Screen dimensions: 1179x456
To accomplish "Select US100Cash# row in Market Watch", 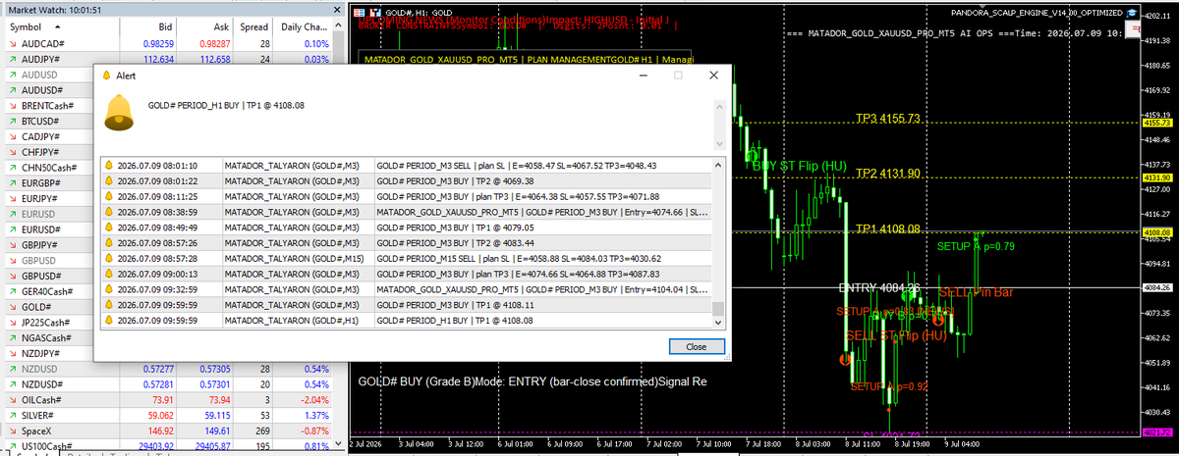I will point(167,446).
